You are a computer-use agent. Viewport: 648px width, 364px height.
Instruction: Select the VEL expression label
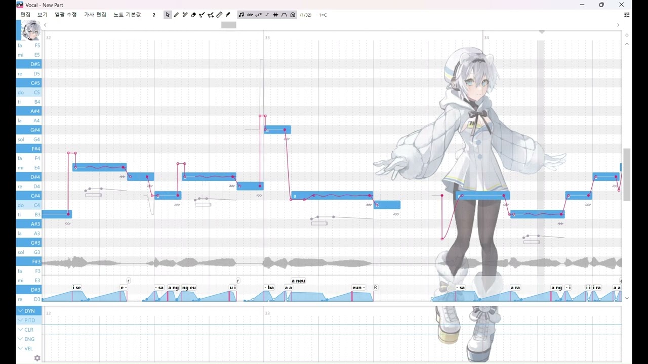click(28, 349)
